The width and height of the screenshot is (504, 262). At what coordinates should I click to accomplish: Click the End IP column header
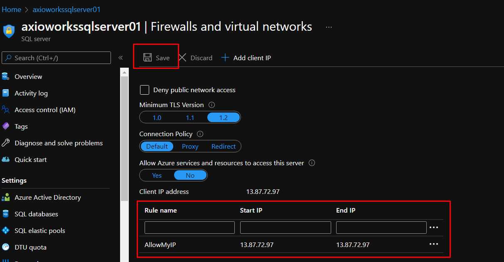click(346, 211)
